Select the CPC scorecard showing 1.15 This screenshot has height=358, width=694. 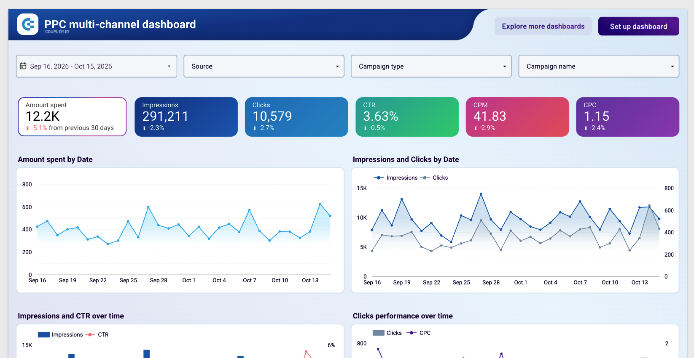627,117
